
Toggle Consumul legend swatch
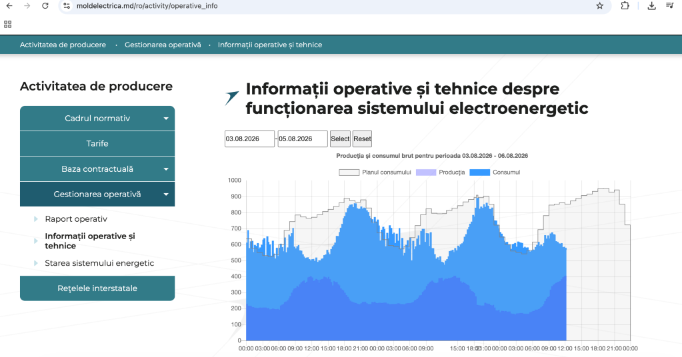tap(480, 173)
